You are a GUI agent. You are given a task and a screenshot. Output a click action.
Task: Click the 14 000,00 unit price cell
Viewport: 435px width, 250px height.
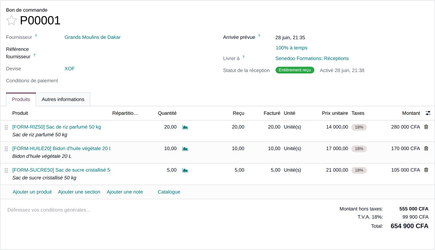(x=337, y=127)
